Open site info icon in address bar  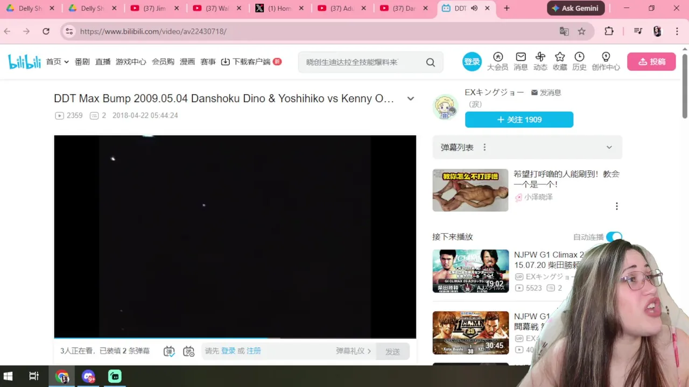pyautogui.click(x=69, y=31)
